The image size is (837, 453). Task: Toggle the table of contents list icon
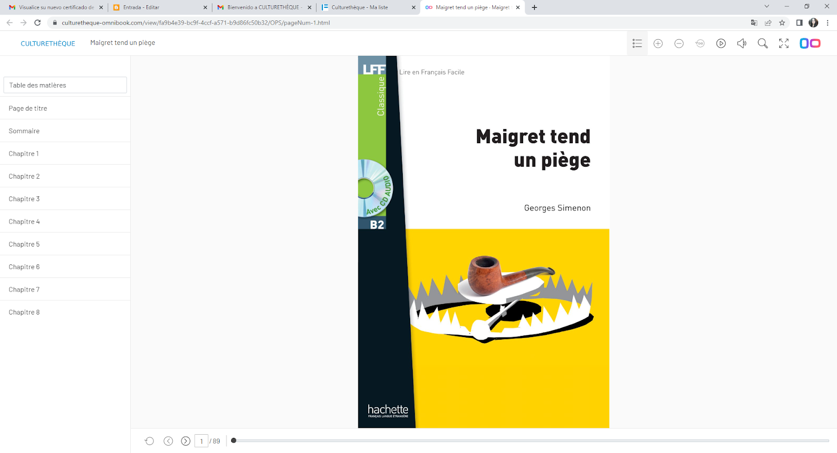coord(637,43)
